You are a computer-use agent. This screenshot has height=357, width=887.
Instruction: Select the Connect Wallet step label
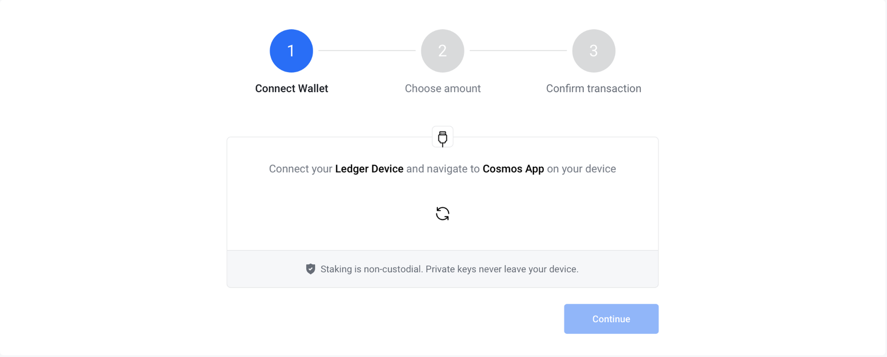pos(291,88)
